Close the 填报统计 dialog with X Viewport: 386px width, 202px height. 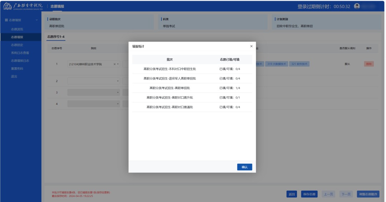(x=251, y=46)
